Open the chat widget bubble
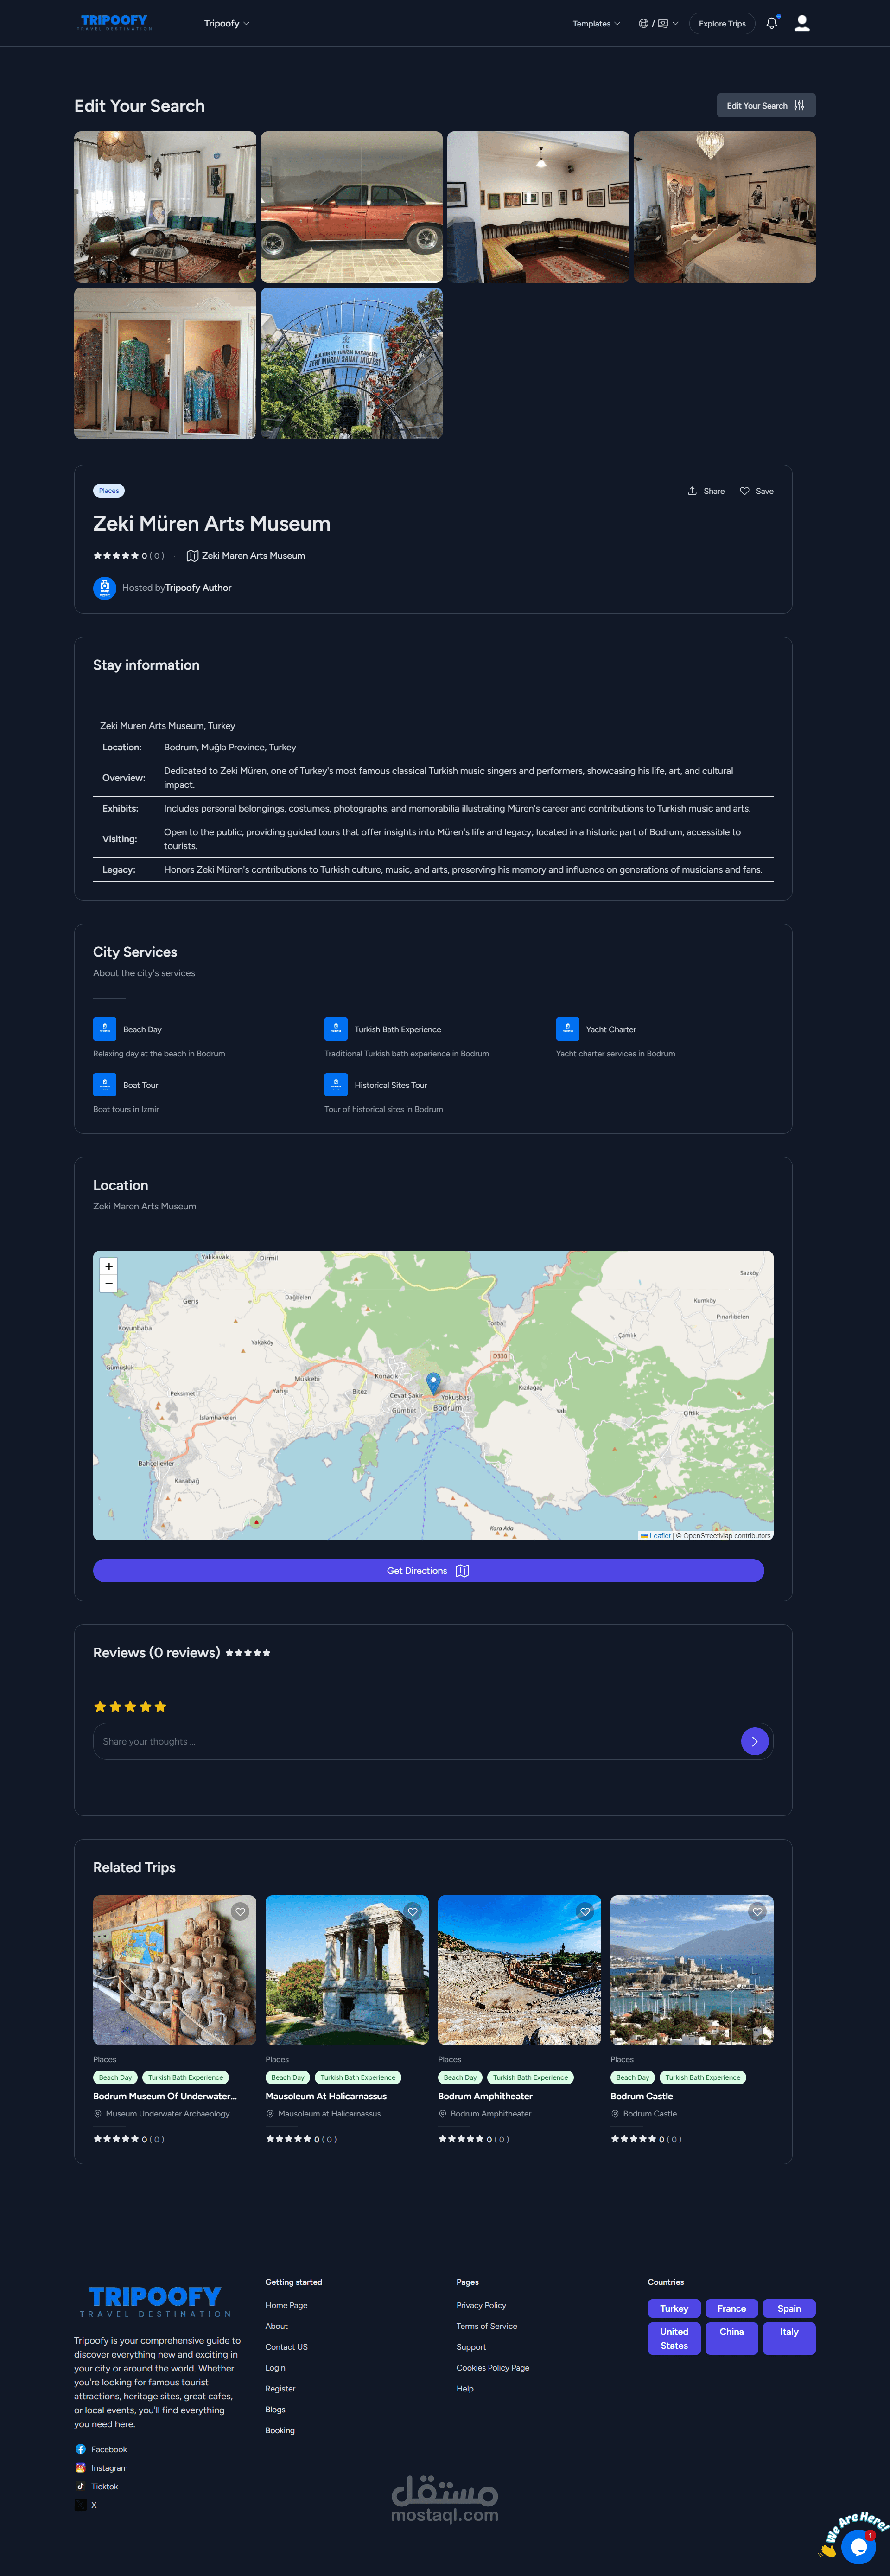The image size is (890, 2576). point(857,2546)
